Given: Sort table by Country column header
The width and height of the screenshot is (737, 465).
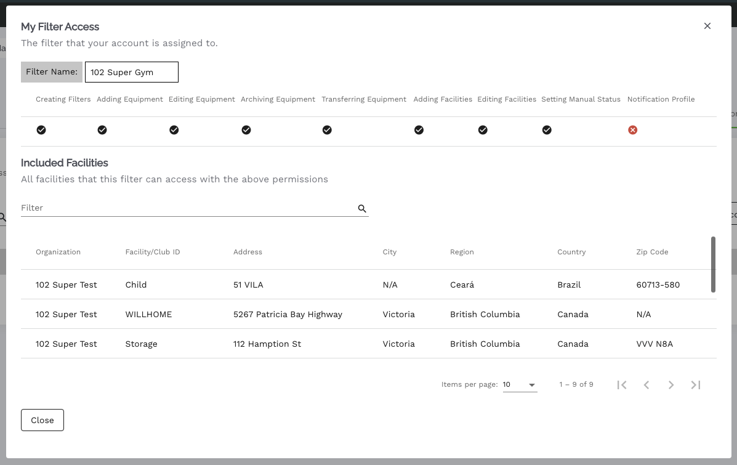Looking at the screenshot, I should 571,252.
